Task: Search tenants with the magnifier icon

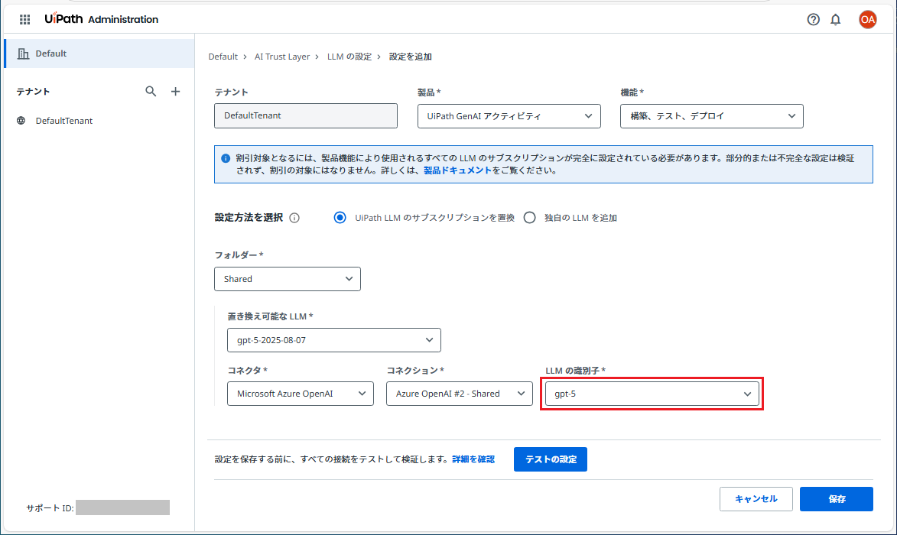Action: pos(151,91)
